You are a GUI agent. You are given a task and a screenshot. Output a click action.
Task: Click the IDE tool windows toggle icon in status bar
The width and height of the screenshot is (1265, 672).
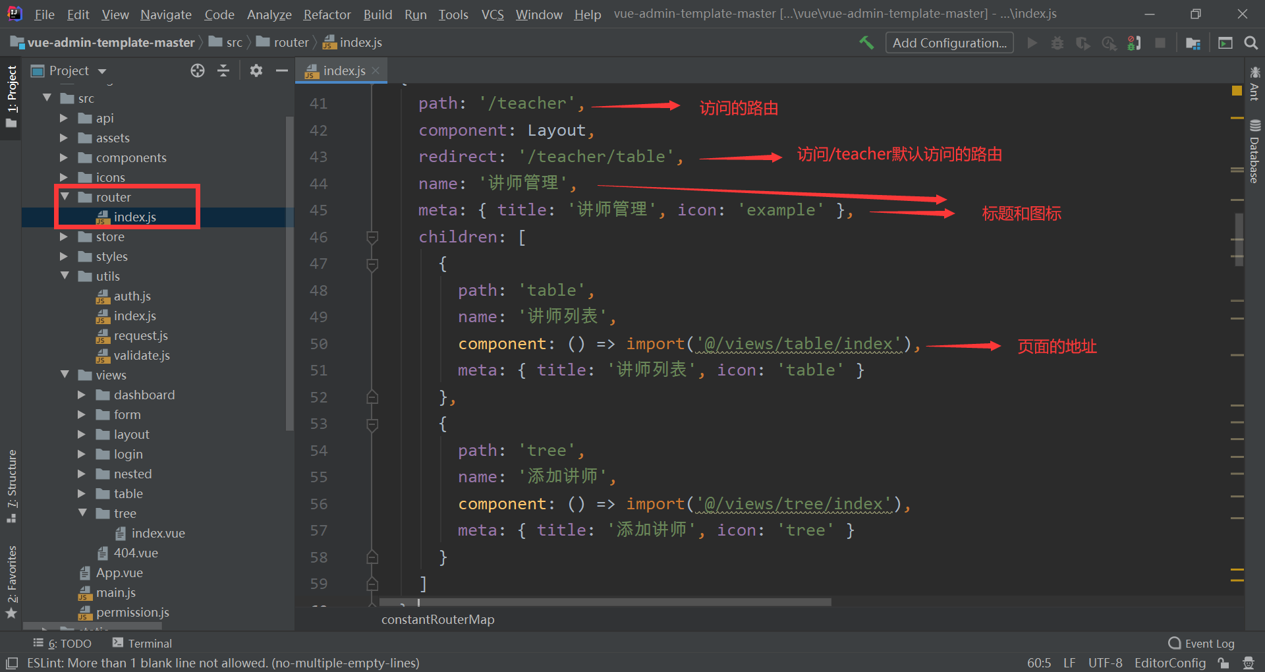pos(11,663)
